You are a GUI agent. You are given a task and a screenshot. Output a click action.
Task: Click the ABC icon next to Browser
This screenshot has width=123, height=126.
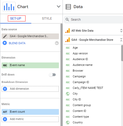click(68, 71)
